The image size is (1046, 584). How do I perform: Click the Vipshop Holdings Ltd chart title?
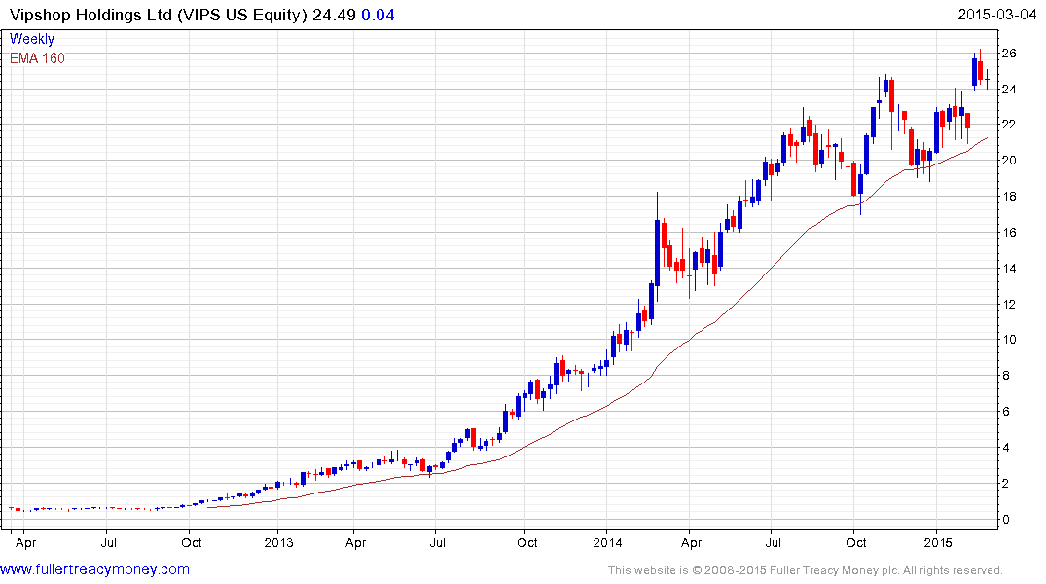pyautogui.click(x=158, y=15)
